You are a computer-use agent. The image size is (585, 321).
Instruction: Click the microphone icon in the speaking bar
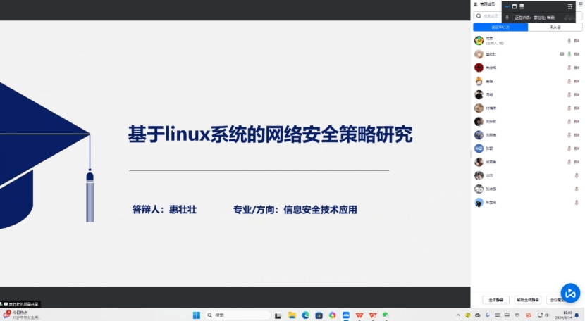point(507,17)
